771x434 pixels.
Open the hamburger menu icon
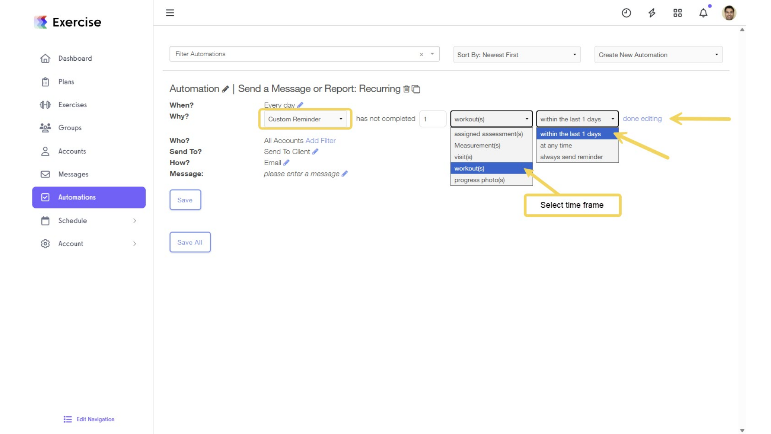tap(170, 13)
